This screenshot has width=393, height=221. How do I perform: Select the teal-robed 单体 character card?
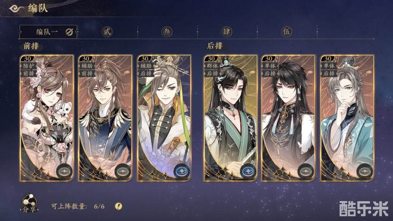point(347,118)
